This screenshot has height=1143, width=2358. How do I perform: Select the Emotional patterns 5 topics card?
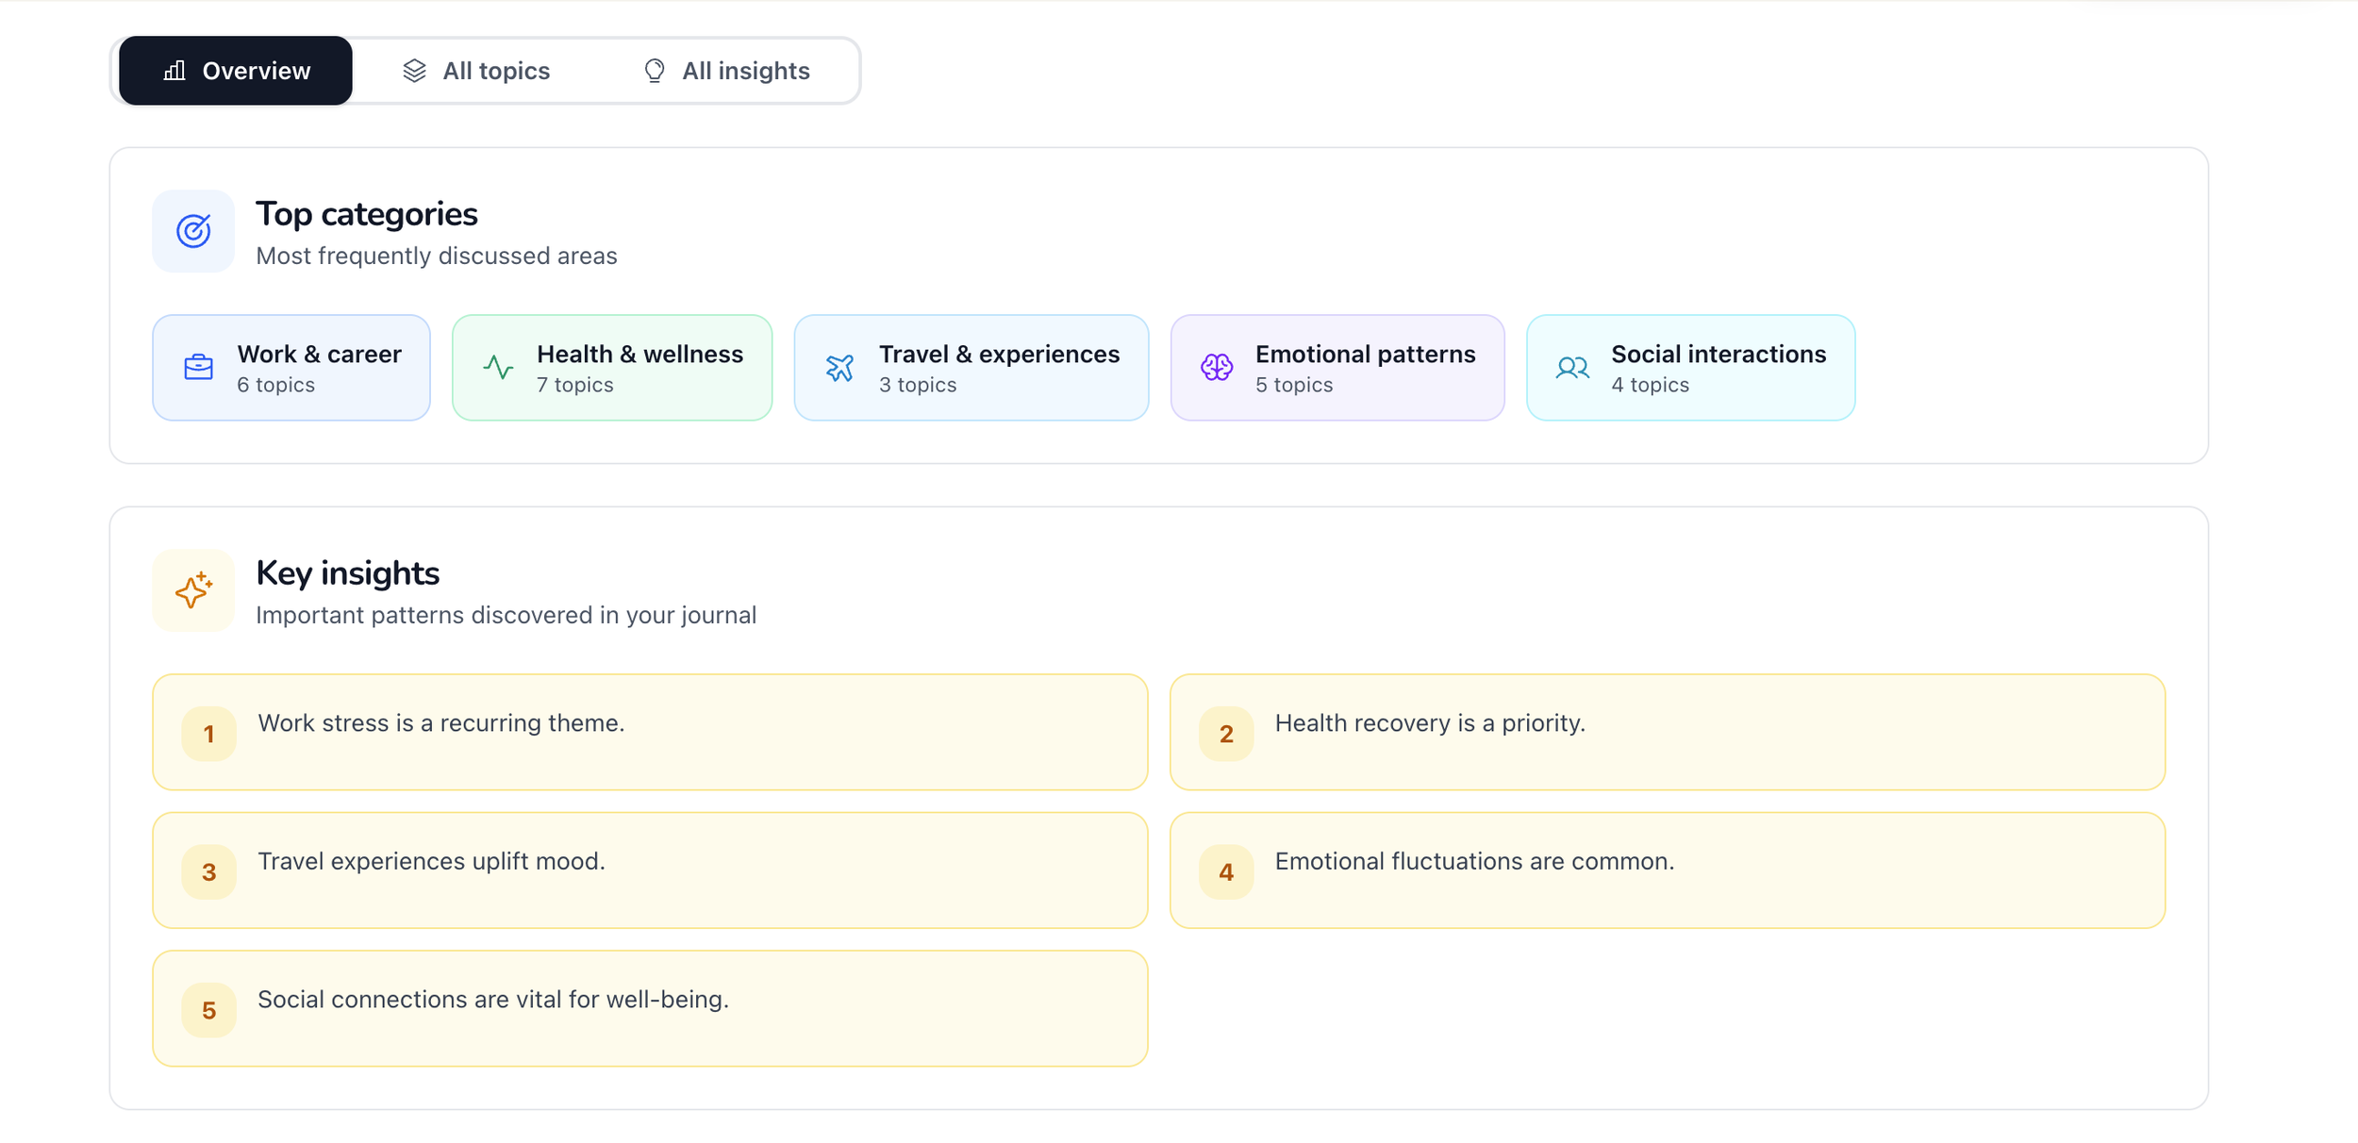(x=1337, y=368)
